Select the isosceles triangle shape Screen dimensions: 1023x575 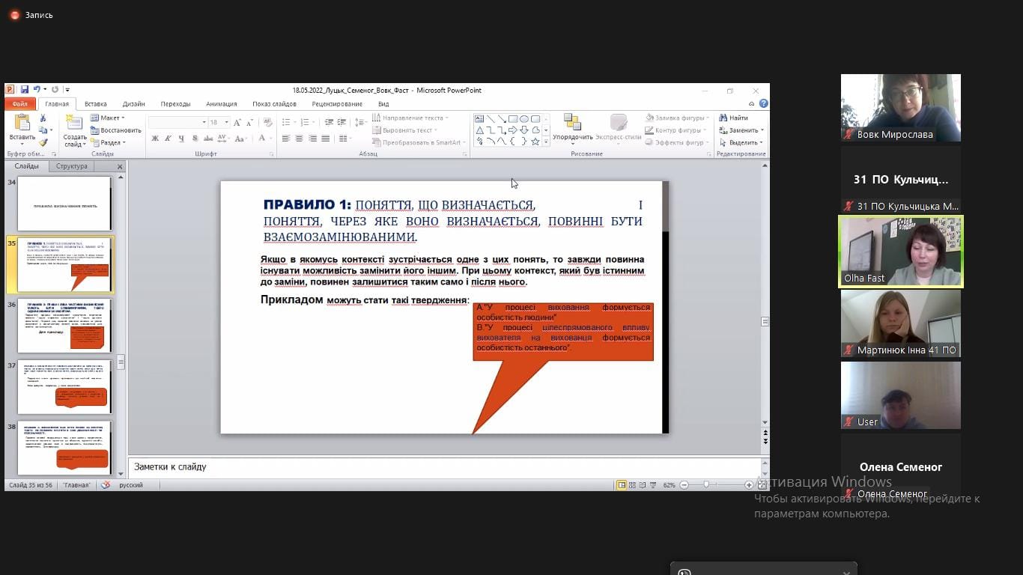(x=480, y=130)
